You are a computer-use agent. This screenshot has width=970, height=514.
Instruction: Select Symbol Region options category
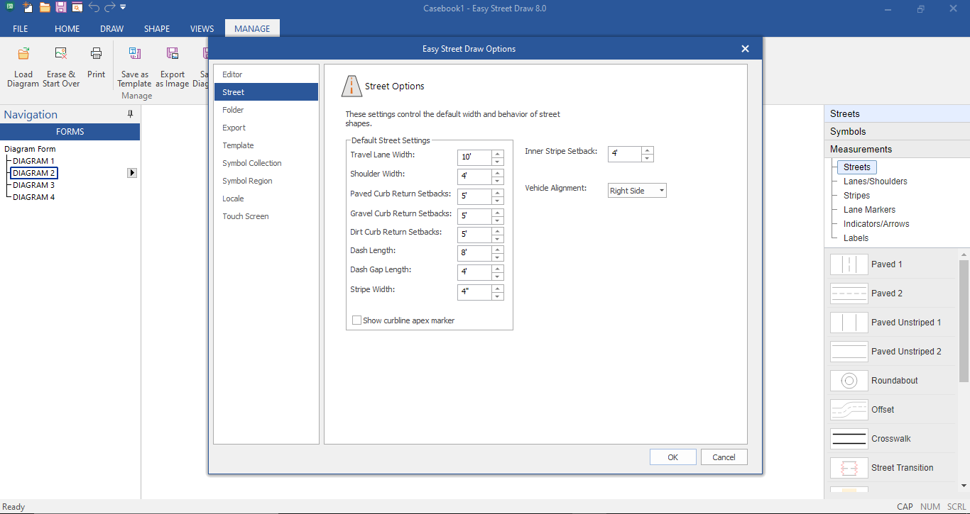coord(266,181)
